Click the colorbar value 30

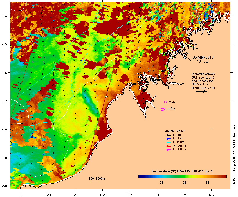click(x=207, y=183)
